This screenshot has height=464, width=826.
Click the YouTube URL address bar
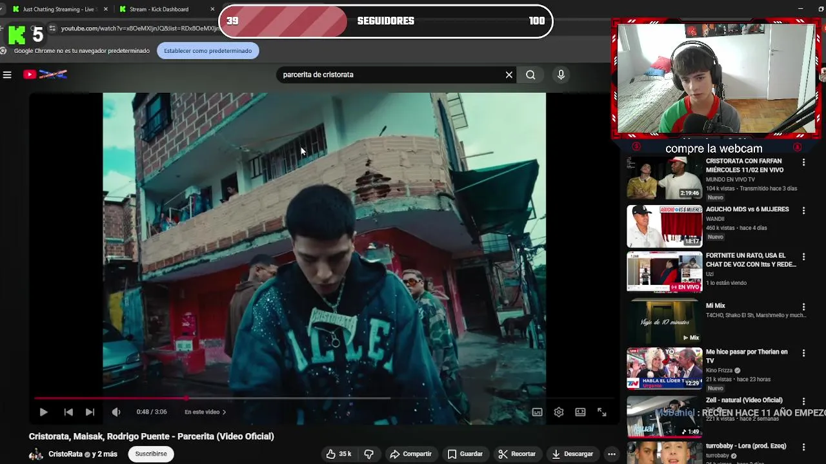pyautogui.click(x=139, y=28)
